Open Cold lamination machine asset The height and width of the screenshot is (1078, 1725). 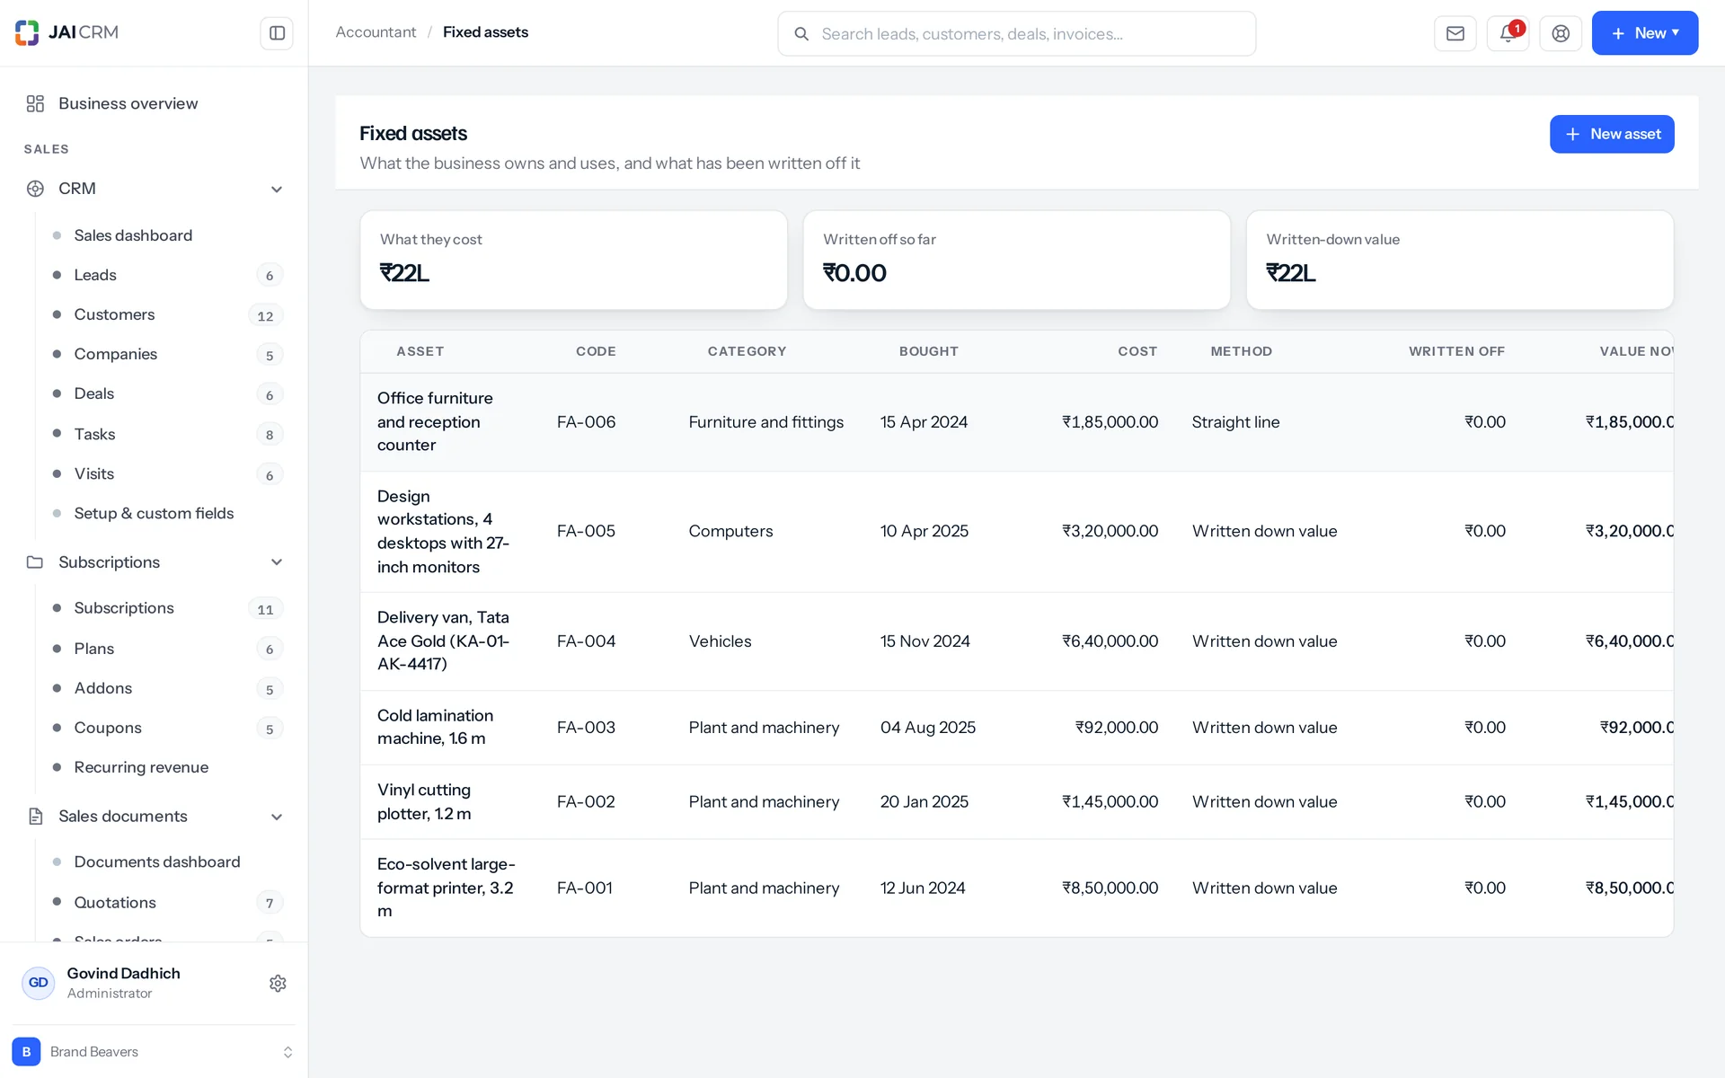(435, 727)
